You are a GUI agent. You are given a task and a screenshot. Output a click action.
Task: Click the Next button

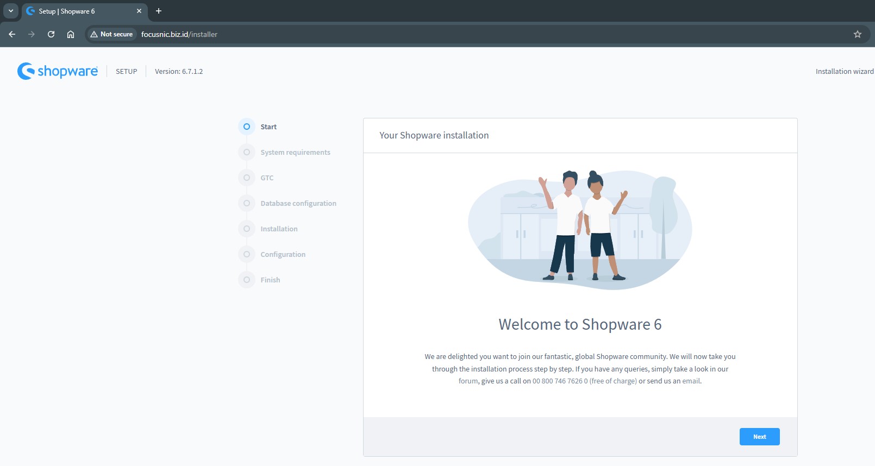[759, 437]
